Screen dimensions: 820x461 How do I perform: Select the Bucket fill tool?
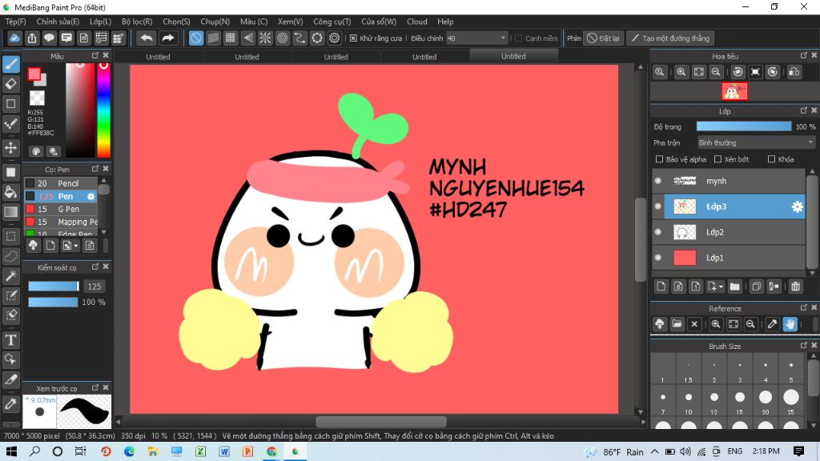pyautogui.click(x=11, y=192)
